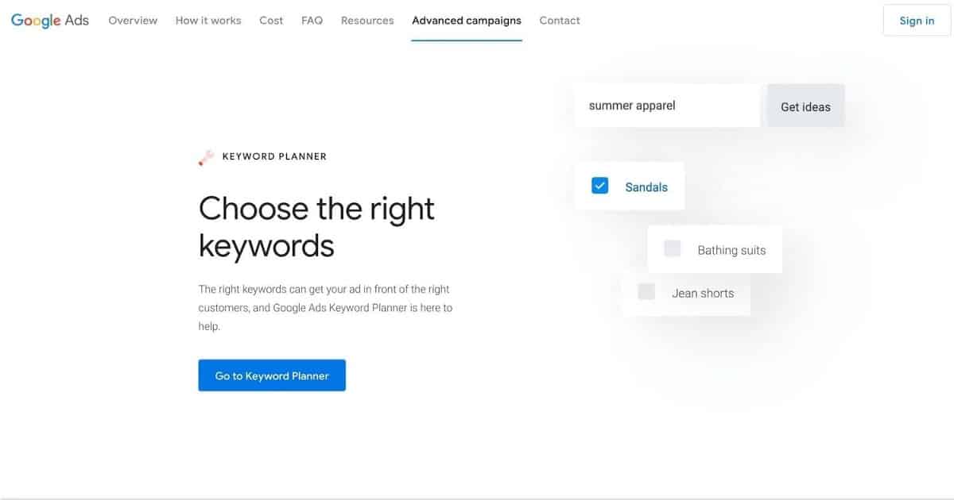The image size is (954, 500).
Task: Check the Bathing suits checkbox
Action: (x=673, y=249)
